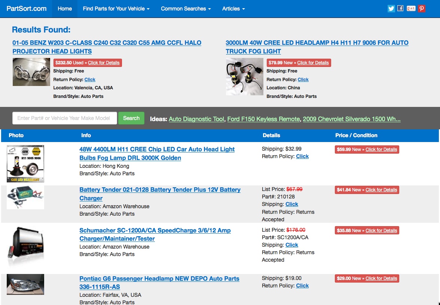440x305 pixels.
Task: Click the Facebook icon in header
Action: pos(400,9)
